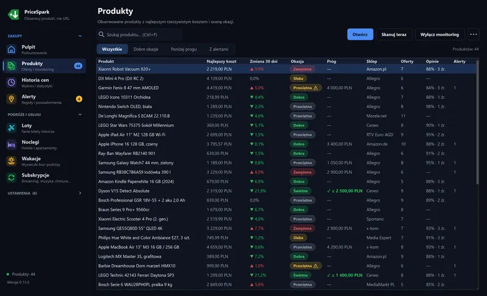The height and width of the screenshot is (296, 487).
Task: Switch to the Dobre okazje tab
Action: point(146,49)
